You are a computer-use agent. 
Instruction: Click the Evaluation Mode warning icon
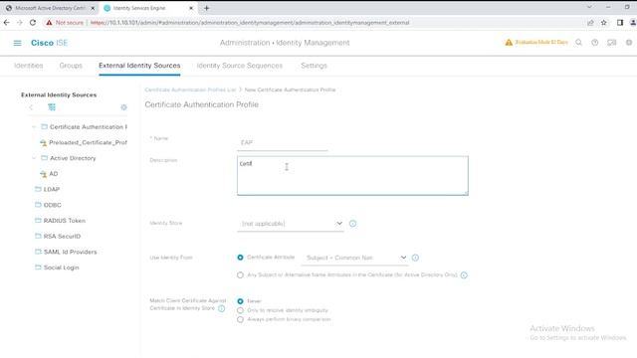(x=509, y=42)
